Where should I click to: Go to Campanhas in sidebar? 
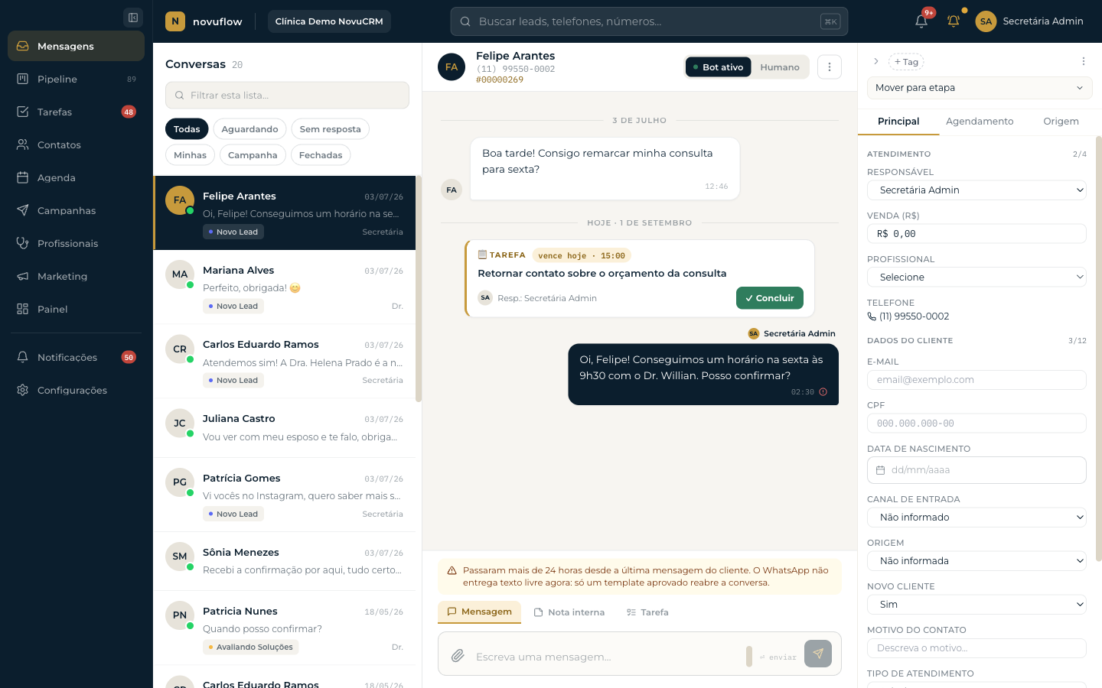[76, 210]
